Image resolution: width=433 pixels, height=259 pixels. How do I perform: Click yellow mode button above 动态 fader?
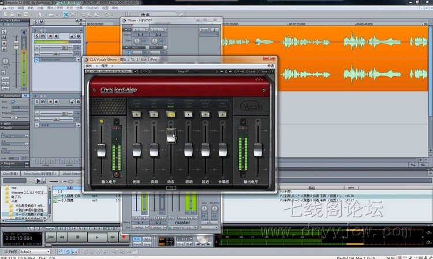171,114
